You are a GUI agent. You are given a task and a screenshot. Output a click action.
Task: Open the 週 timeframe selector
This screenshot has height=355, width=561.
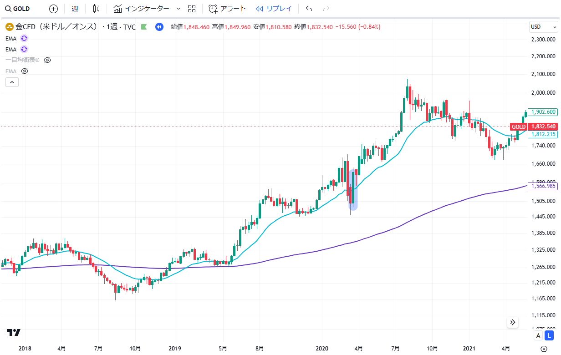(x=75, y=9)
